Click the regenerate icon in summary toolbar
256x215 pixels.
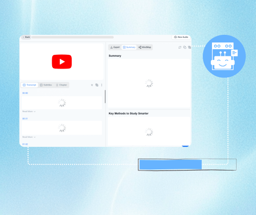pyautogui.click(x=180, y=47)
